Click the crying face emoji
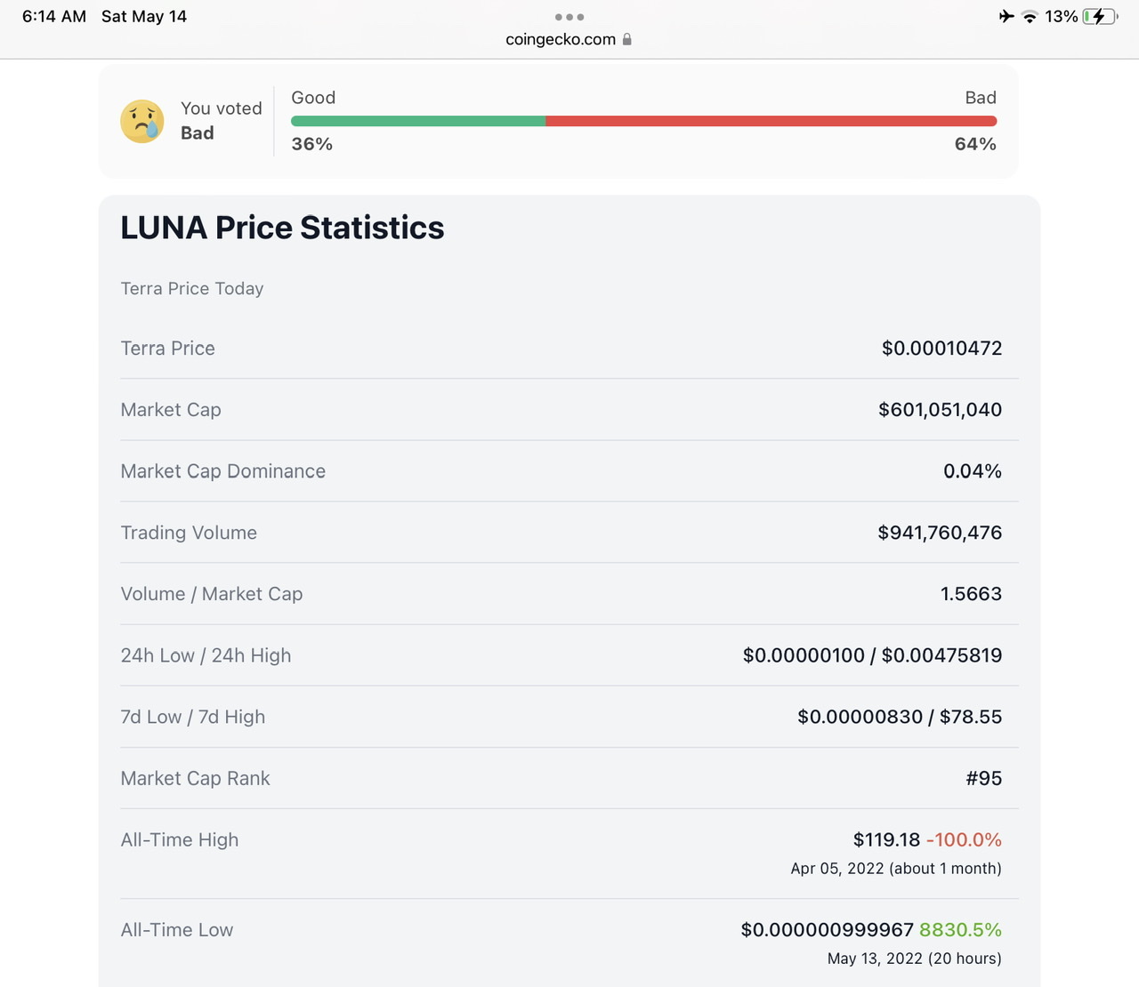1139x987 pixels. coord(142,122)
